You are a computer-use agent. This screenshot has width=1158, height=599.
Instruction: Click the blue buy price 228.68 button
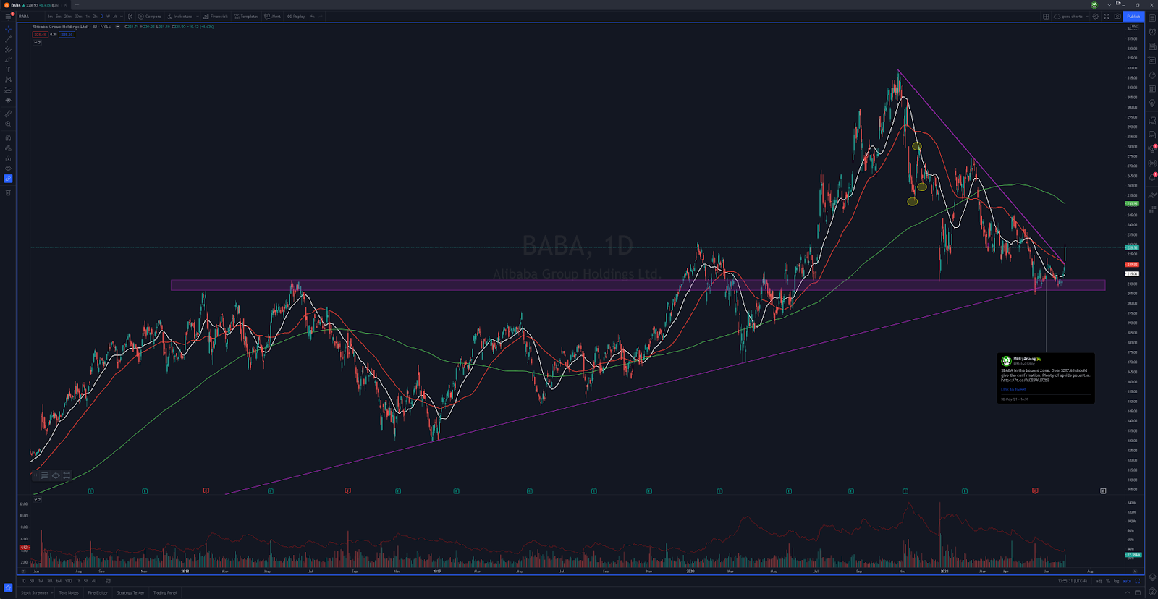(x=67, y=35)
